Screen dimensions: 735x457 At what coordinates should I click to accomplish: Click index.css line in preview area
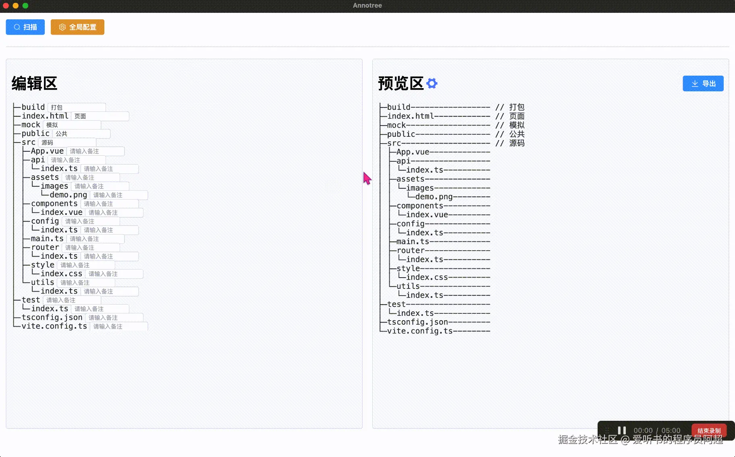444,277
